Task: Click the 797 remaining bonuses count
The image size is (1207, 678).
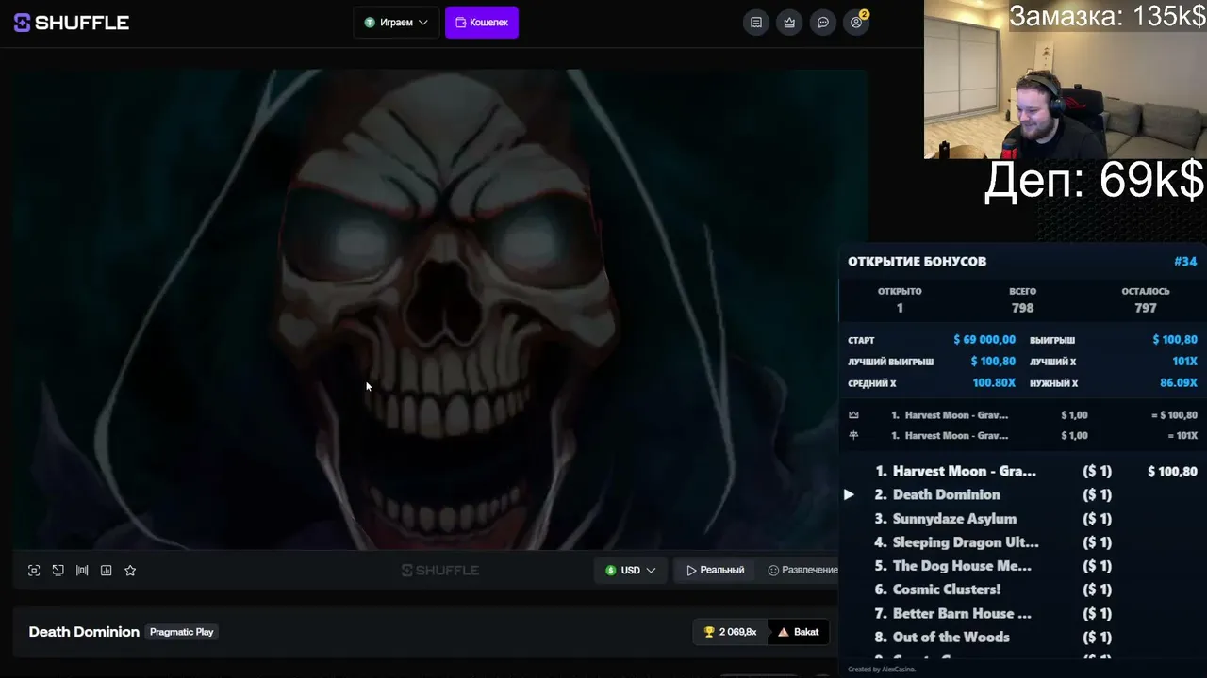Action: click(1146, 308)
